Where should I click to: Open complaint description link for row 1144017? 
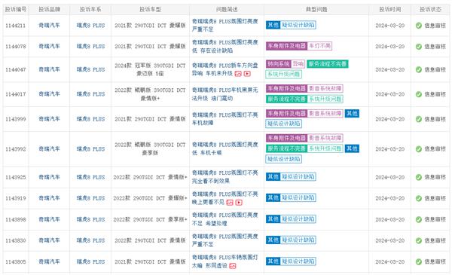click(224, 94)
